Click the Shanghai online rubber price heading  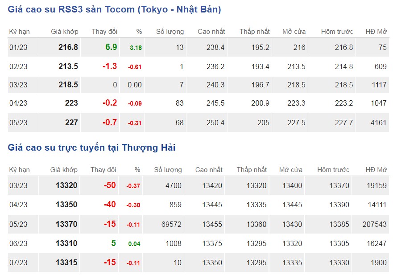[x=91, y=148]
